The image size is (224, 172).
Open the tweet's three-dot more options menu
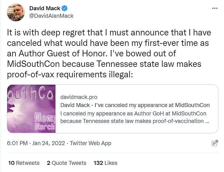pos(215,8)
